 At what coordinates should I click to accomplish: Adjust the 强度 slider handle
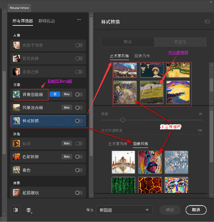pos(123,120)
